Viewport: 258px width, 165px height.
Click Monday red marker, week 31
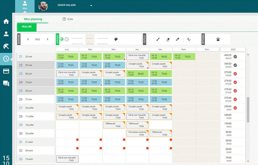[x=77, y=140]
